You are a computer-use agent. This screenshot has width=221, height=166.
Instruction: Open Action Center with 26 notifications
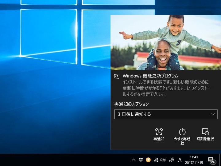tap(212, 161)
